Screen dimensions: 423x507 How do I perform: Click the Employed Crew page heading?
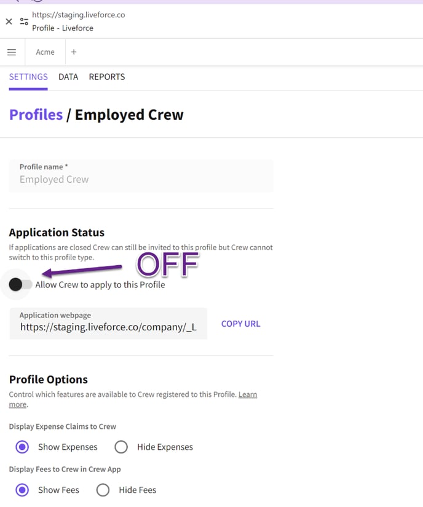[x=129, y=114]
